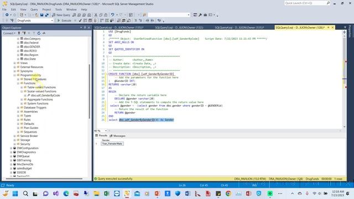The width and height of the screenshot is (354, 199).
Task: Open the File menu
Action: point(4,9)
